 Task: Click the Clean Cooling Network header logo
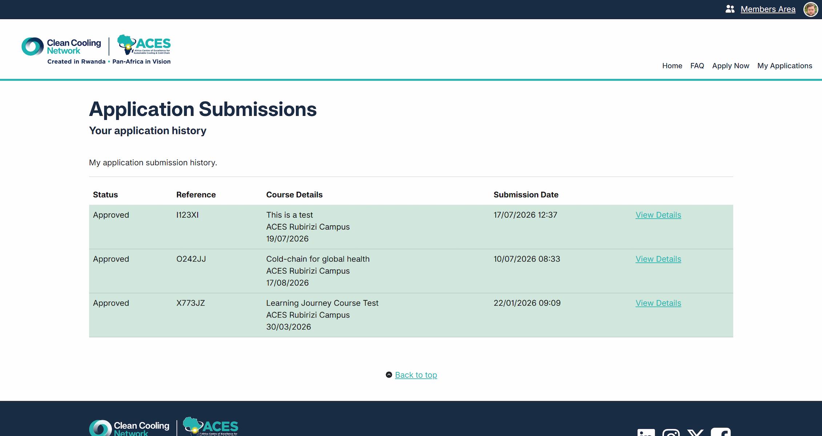pyautogui.click(x=61, y=47)
